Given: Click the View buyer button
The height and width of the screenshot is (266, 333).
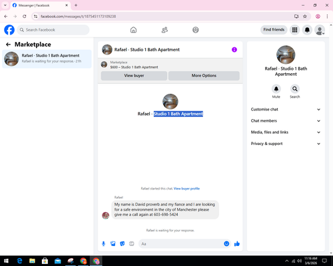Looking at the screenshot, I should pyautogui.click(x=134, y=76).
